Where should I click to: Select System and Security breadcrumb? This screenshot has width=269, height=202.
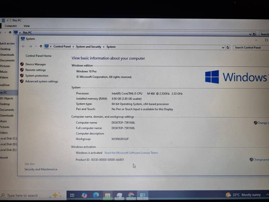(x=88, y=47)
